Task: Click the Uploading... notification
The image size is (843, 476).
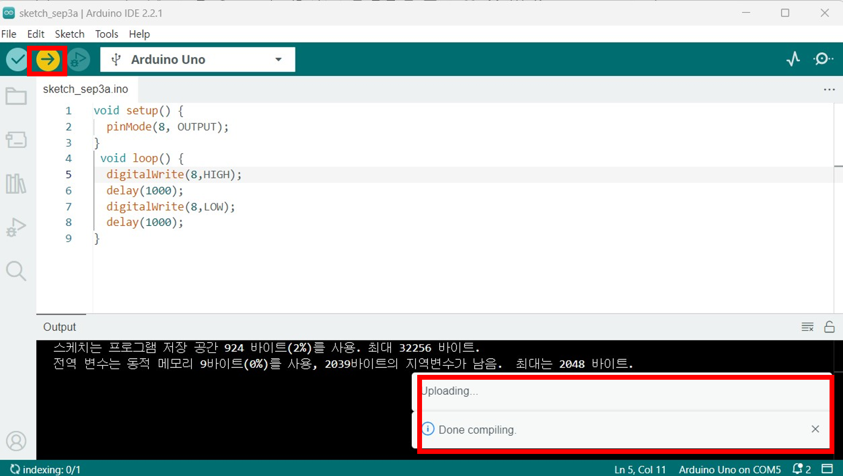Action: [x=622, y=391]
